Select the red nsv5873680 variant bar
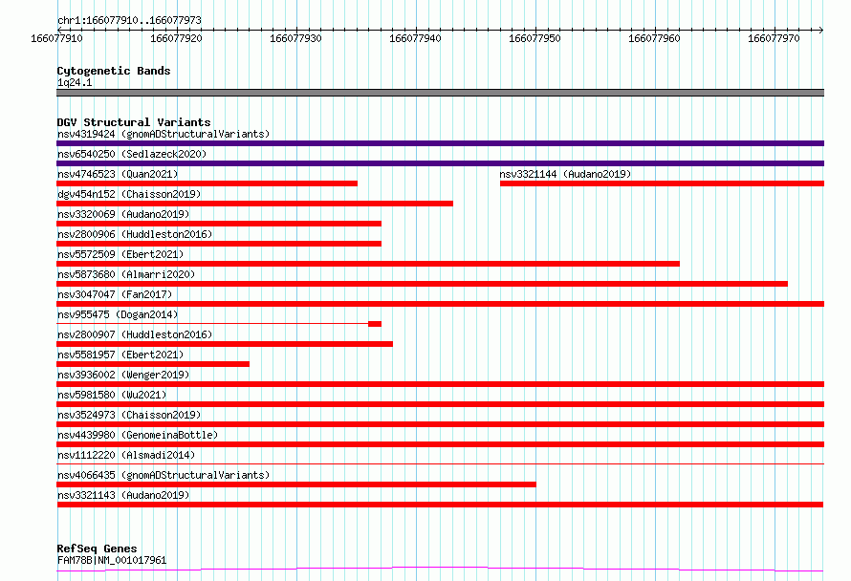Viewport: 851px width, 581px height. point(423,284)
